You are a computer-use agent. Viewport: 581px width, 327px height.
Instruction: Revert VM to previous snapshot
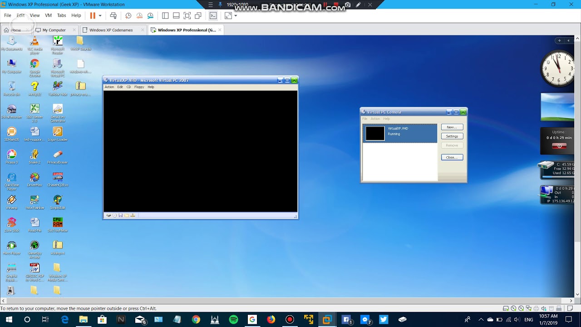[x=139, y=15]
